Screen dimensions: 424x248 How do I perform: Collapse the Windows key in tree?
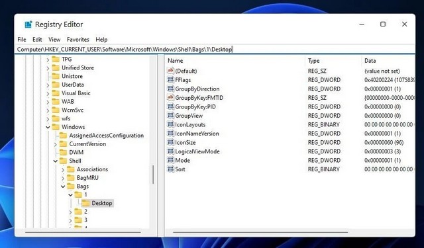48,127
